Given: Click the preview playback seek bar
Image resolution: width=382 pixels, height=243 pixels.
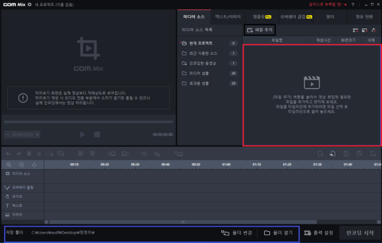Looking at the screenshot, I should [88, 122].
